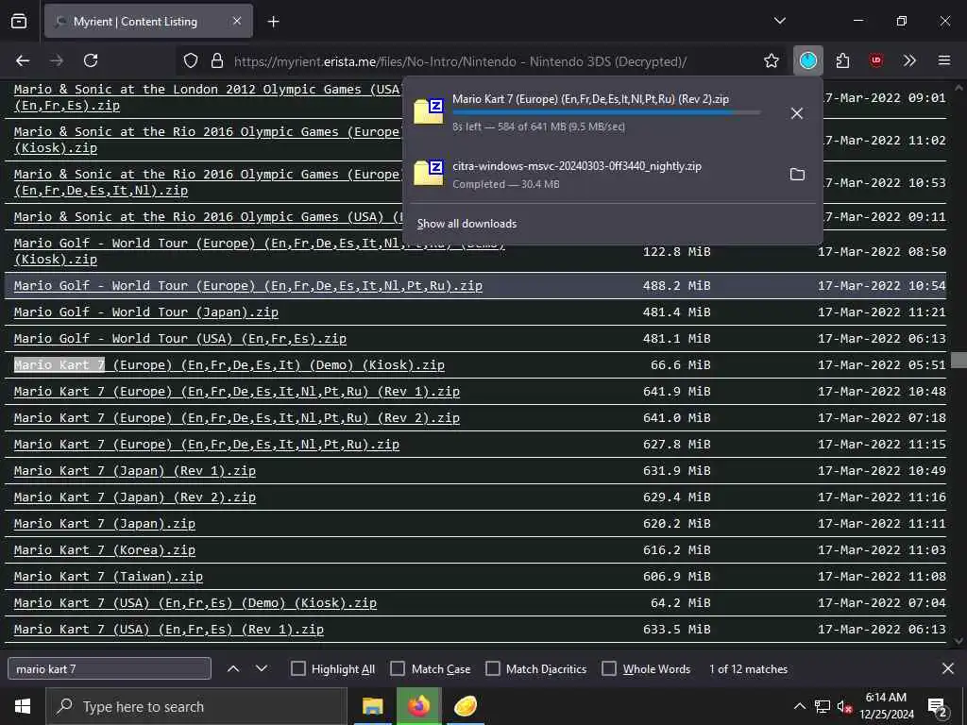Open the Firefox application menu
Image resolution: width=967 pixels, height=725 pixels.
tap(944, 60)
